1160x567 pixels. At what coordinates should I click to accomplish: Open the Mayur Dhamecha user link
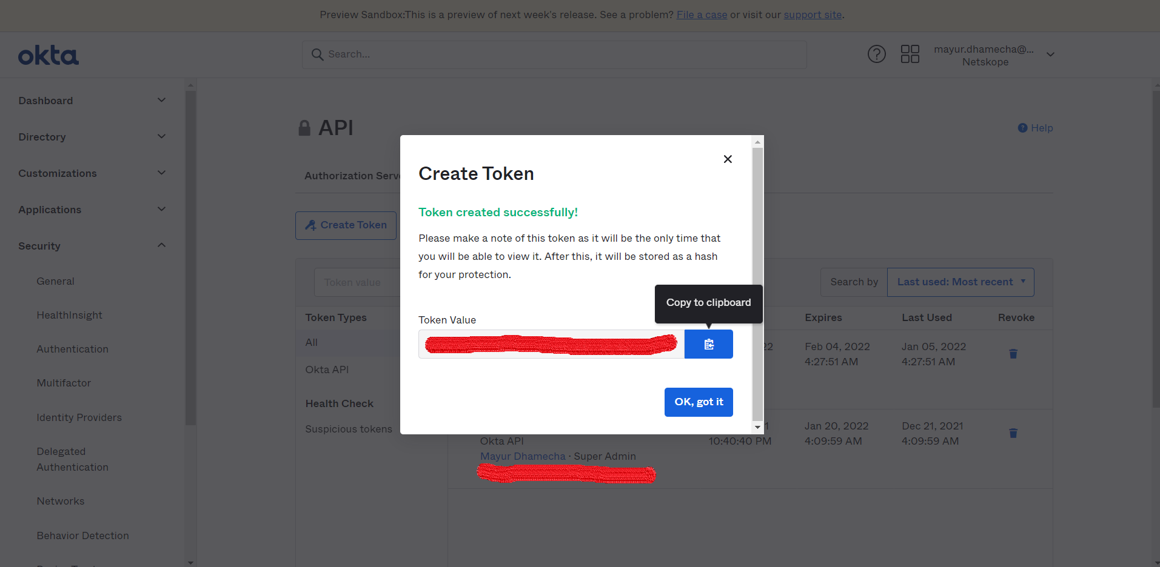523,456
